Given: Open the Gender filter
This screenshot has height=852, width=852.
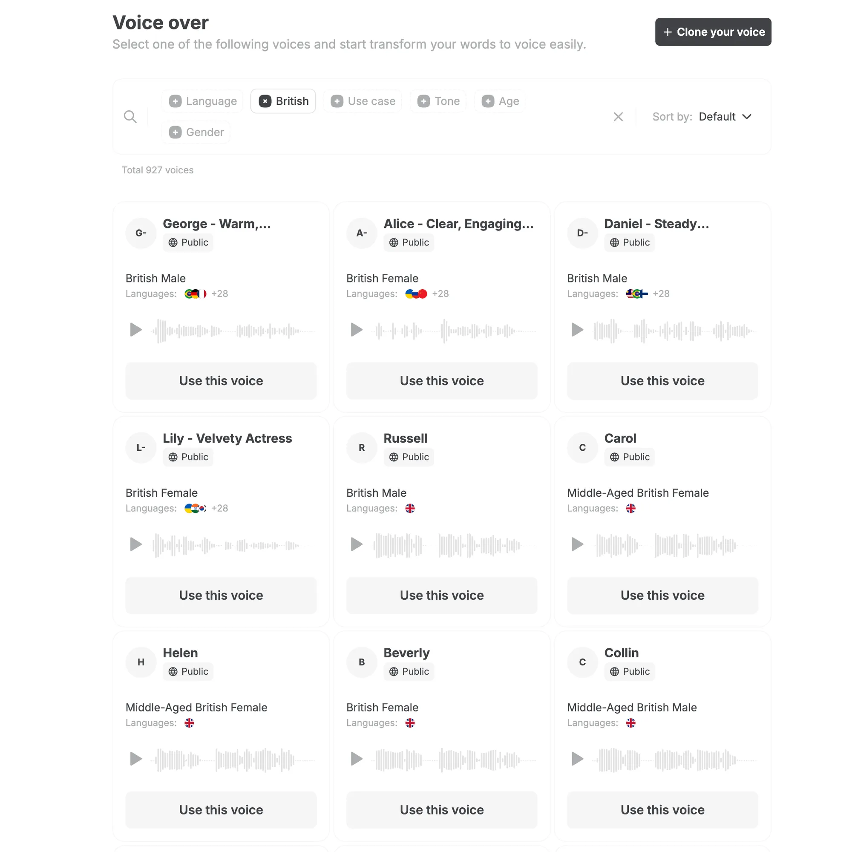Looking at the screenshot, I should coord(196,132).
